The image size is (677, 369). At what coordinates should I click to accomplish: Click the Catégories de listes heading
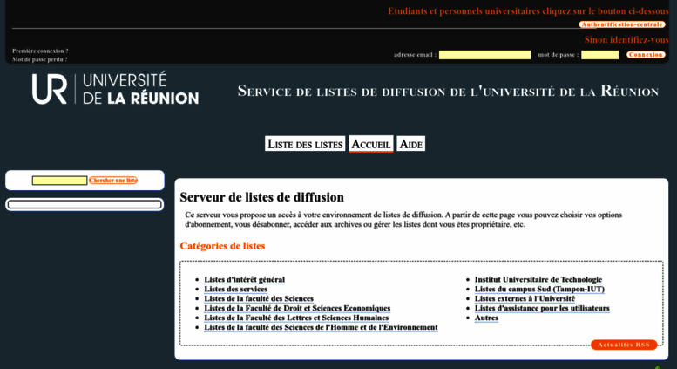pyautogui.click(x=222, y=246)
